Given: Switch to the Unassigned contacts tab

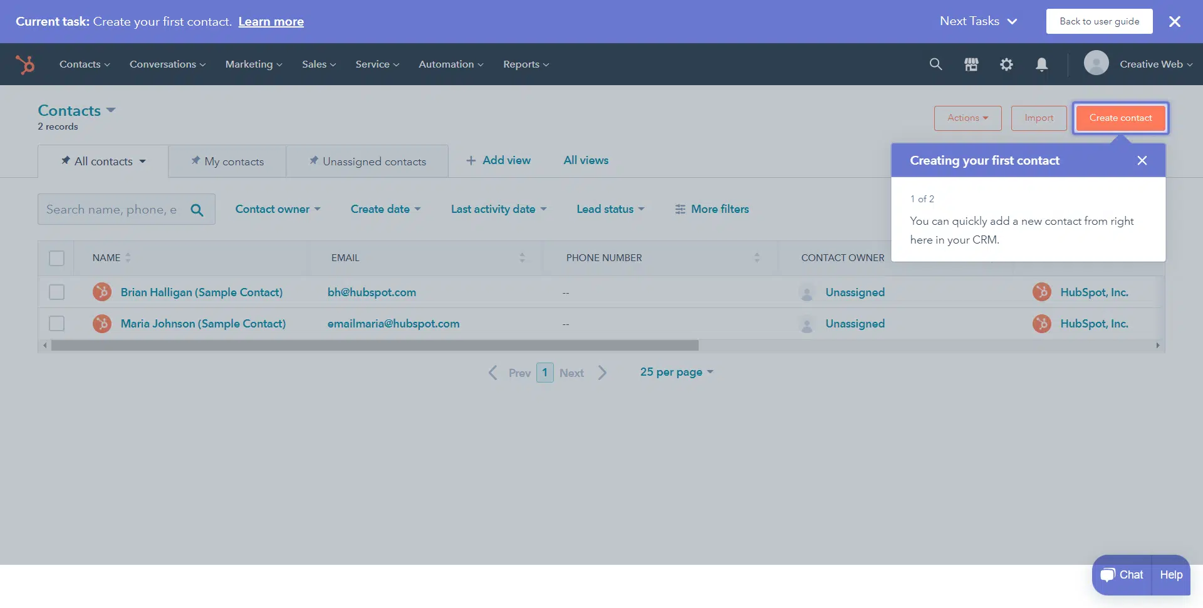Looking at the screenshot, I should (x=367, y=162).
